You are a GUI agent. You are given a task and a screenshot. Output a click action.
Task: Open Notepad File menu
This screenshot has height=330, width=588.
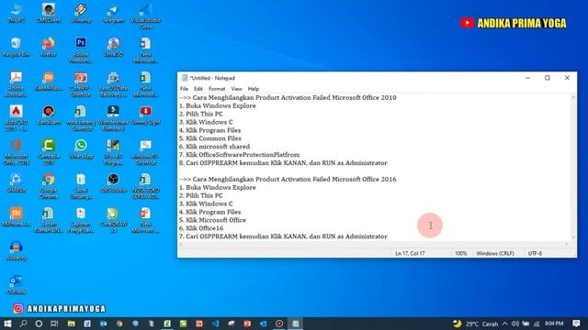tap(184, 89)
